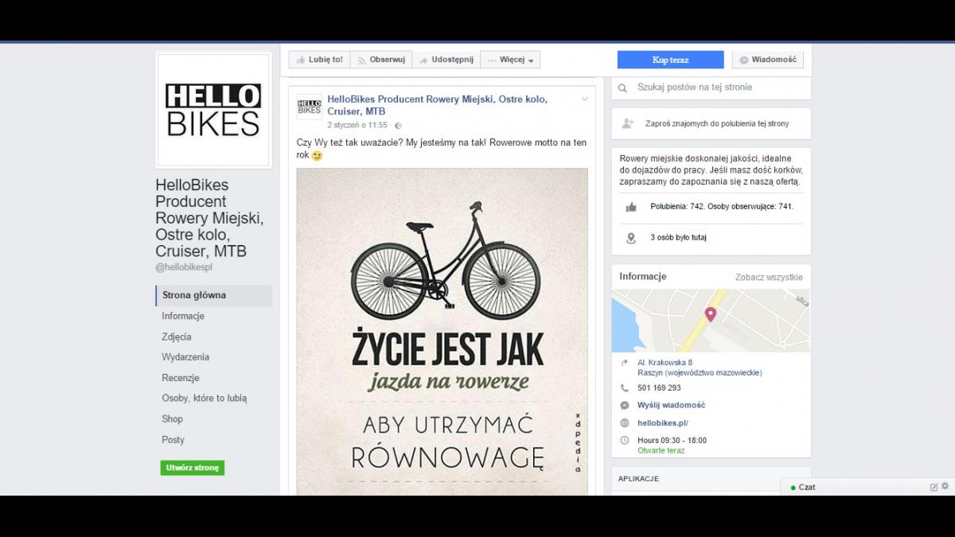Click the Polubienia: 742 count text

click(x=676, y=207)
